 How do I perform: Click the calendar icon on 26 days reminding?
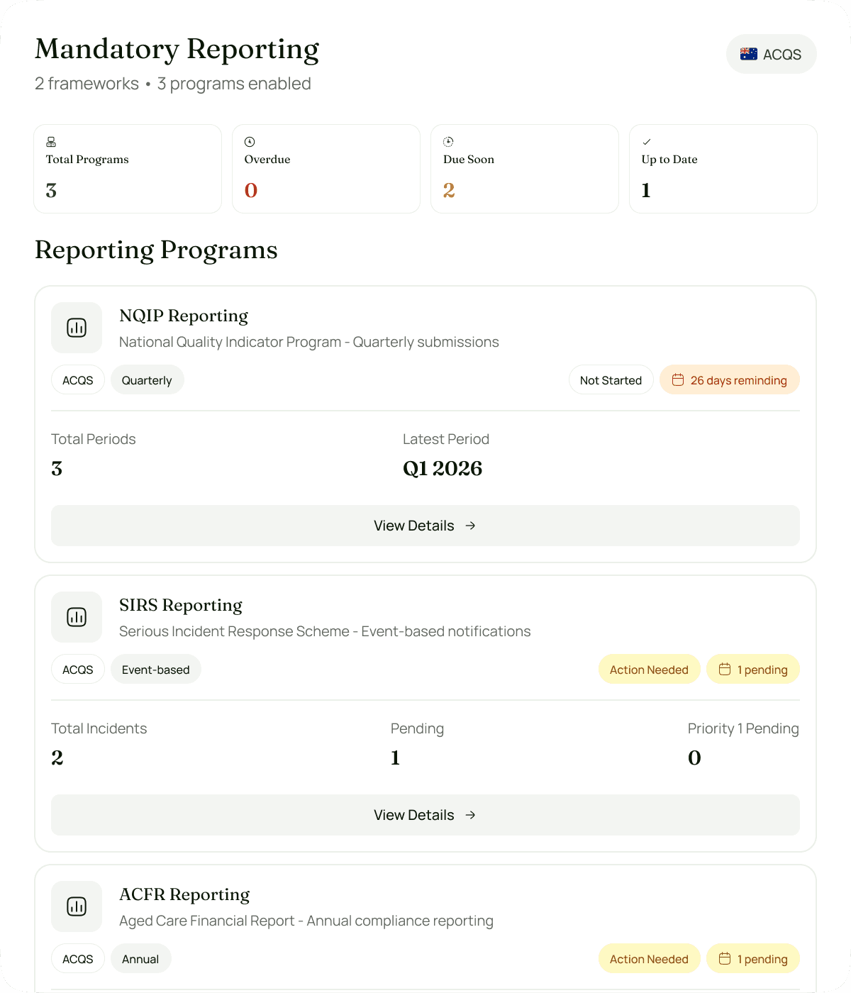pyautogui.click(x=678, y=379)
